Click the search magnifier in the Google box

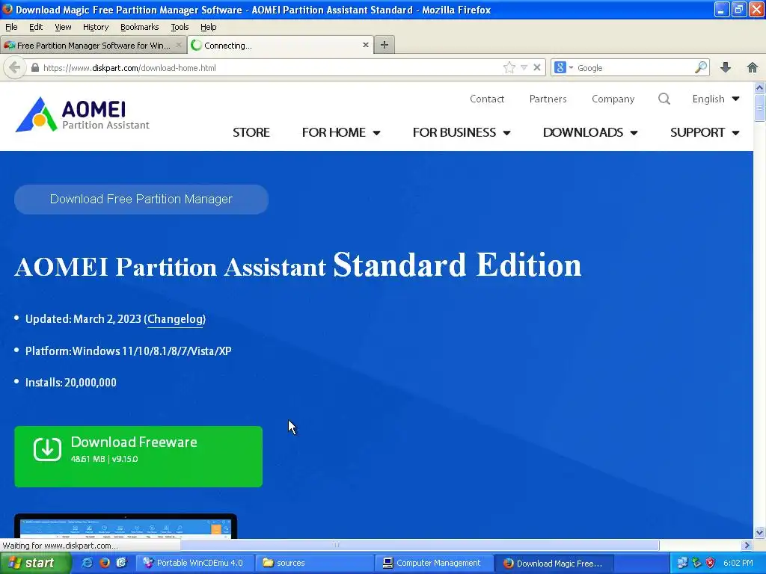[701, 67]
